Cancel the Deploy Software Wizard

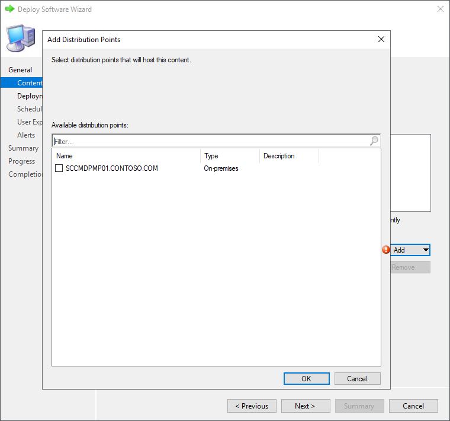click(413, 406)
